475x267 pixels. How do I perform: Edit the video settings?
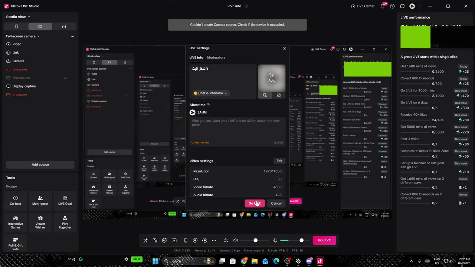(x=279, y=161)
